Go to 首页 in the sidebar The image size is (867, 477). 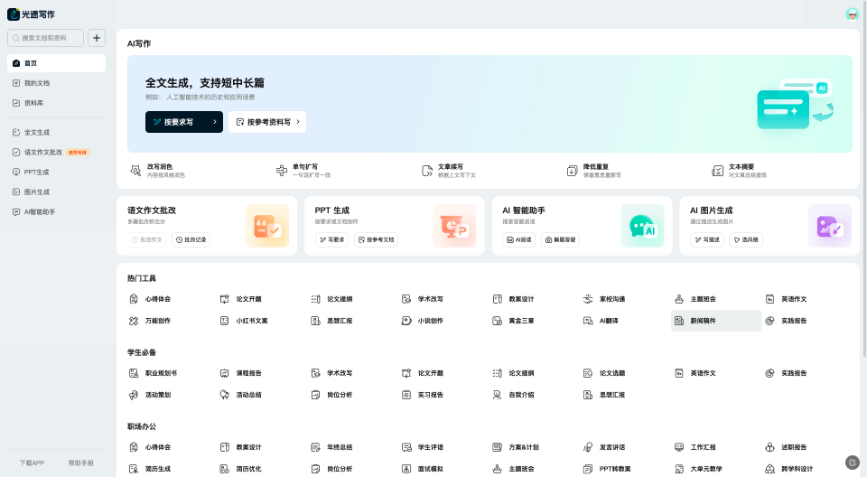point(56,63)
